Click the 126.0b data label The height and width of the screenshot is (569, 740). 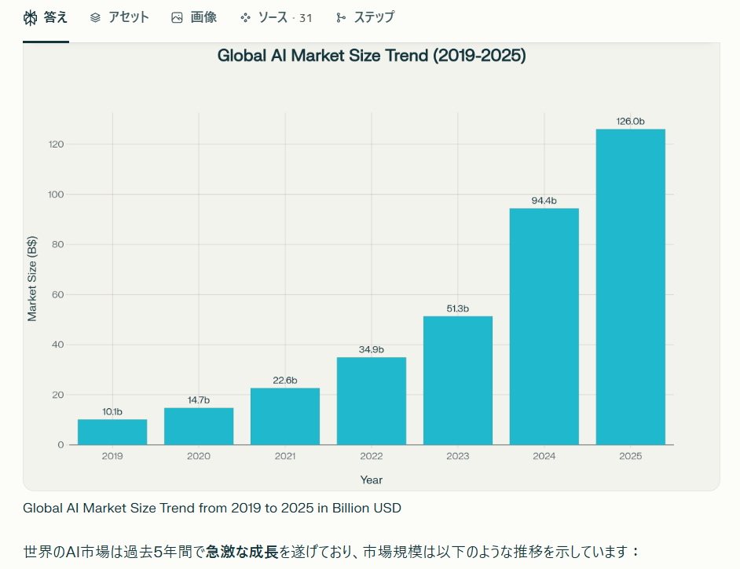630,121
